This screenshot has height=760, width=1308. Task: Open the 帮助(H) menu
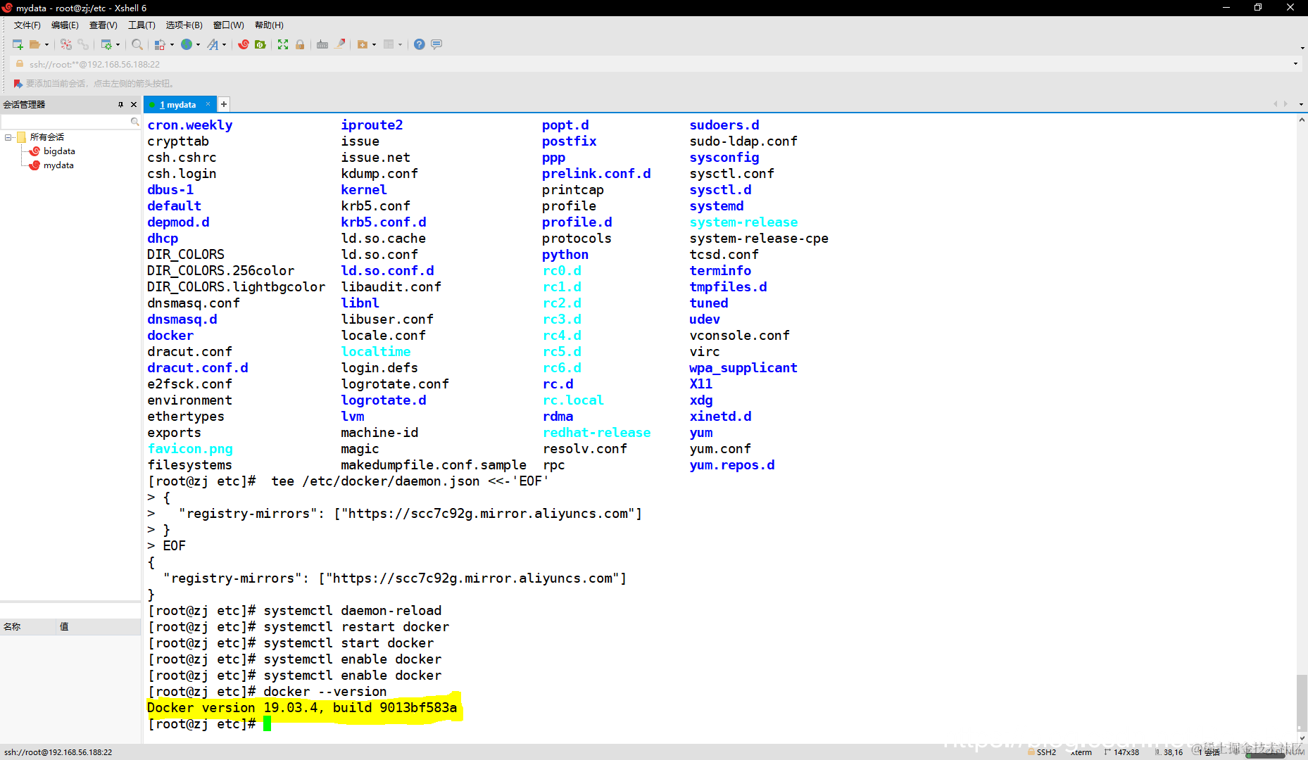[x=269, y=25]
